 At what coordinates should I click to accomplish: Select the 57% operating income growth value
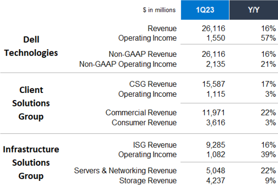[267, 38]
